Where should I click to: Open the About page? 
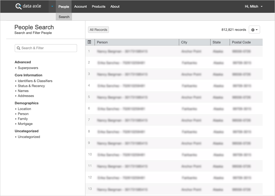[115, 7]
